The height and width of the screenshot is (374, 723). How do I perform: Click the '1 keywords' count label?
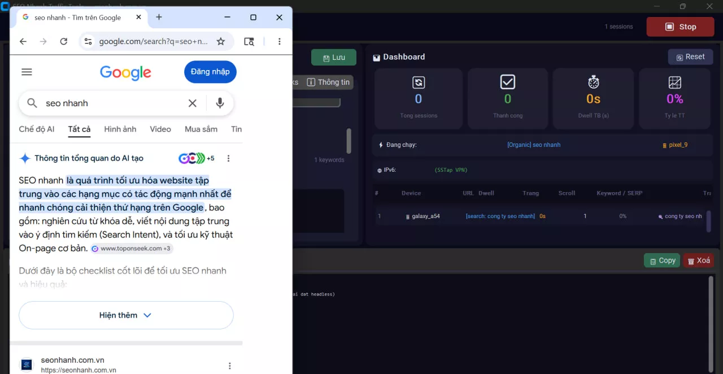(x=329, y=160)
